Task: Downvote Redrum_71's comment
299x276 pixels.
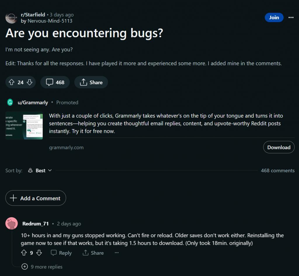Action: click(x=39, y=253)
